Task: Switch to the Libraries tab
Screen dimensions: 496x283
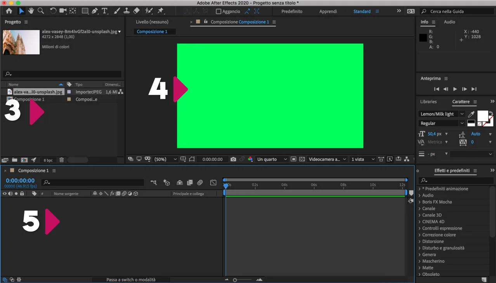Action: (428, 101)
